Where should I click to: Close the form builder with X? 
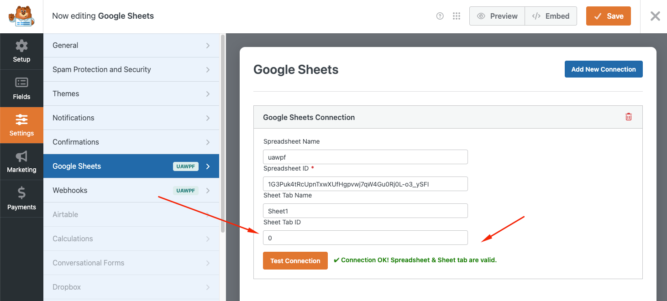click(x=655, y=16)
